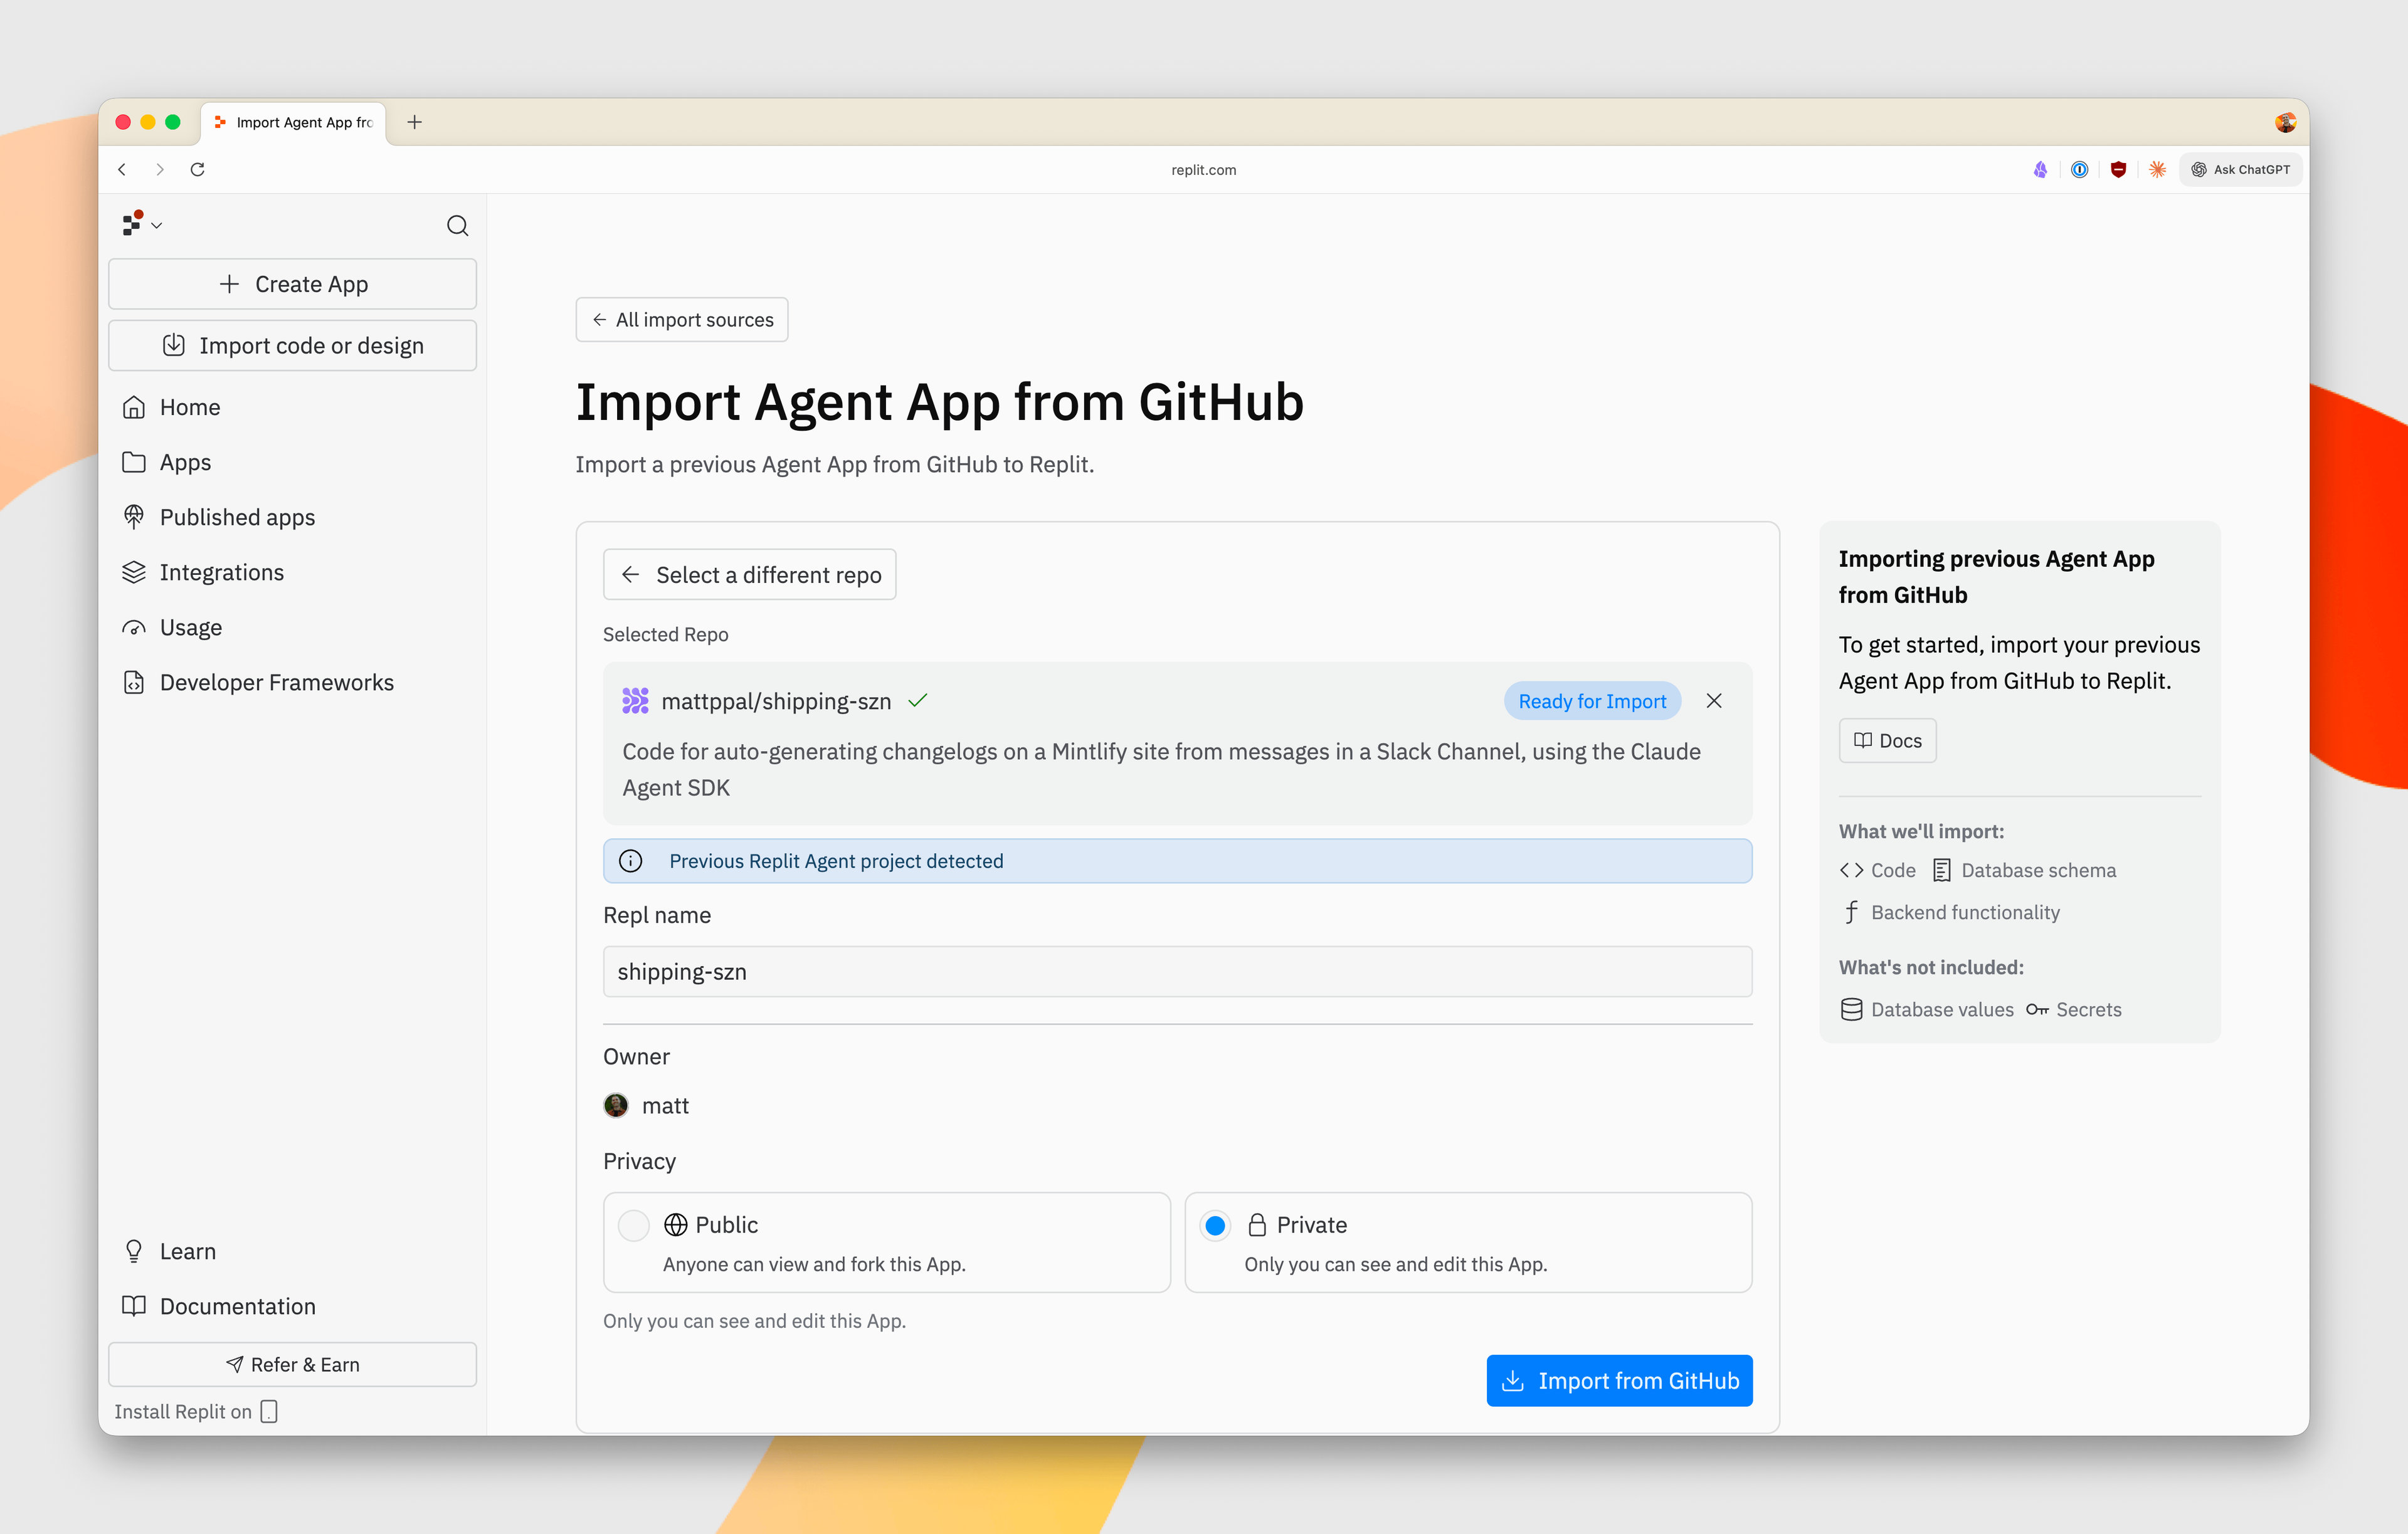Open Developer Frameworks page
2408x1534 pixels.
(x=276, y=682)
